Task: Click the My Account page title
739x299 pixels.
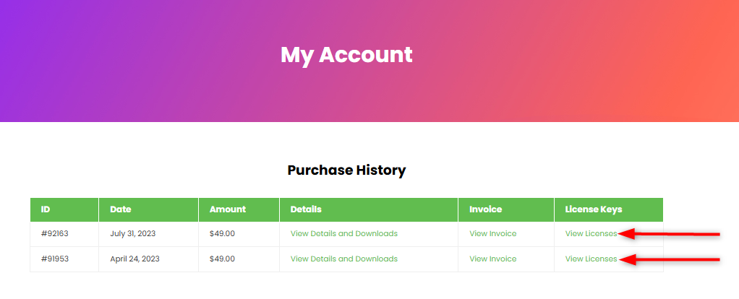Action: [346, 55]
